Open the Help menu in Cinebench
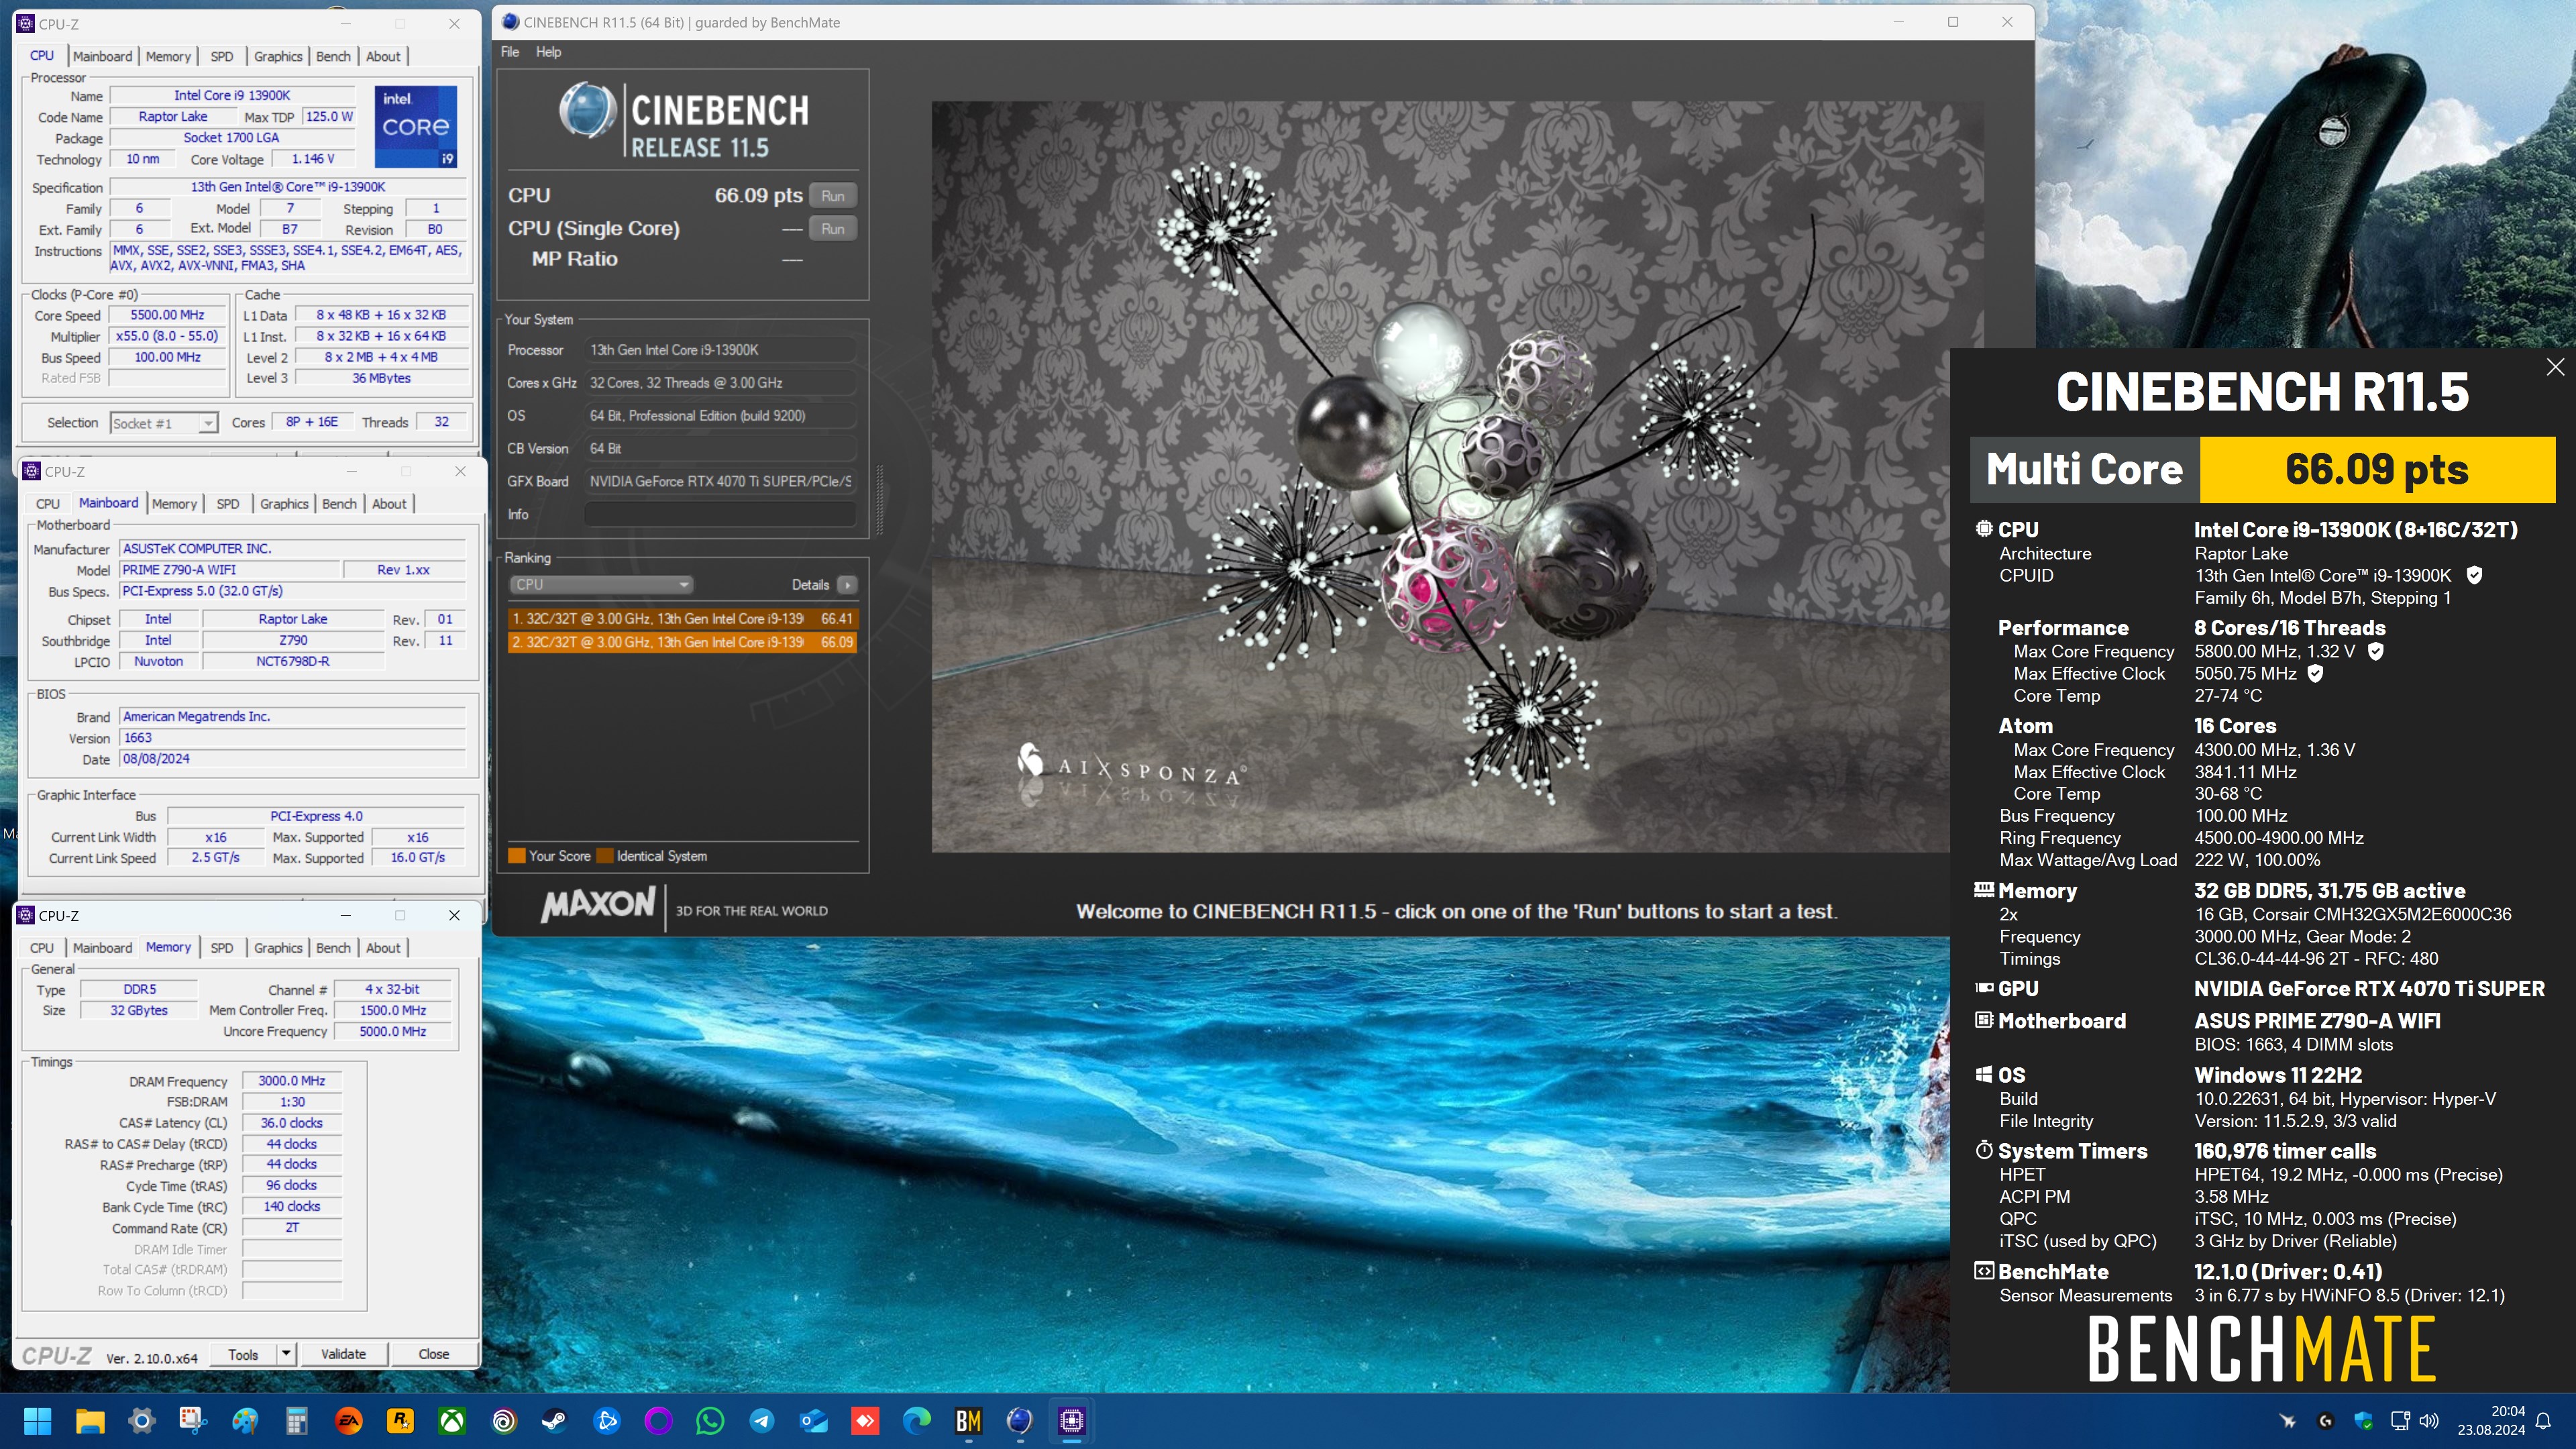The image size is (2576, 1449). (x=548, y=52)
